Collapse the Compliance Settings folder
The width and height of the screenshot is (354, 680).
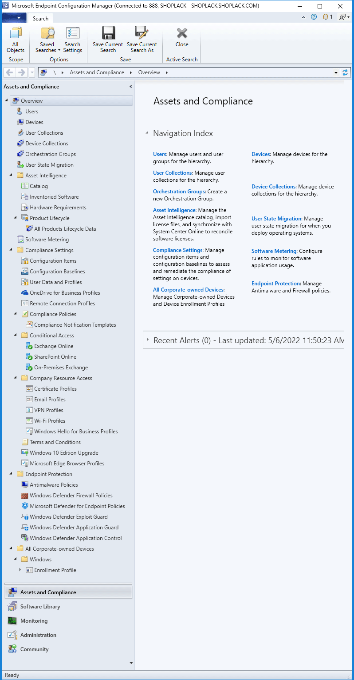tap(11, 250)
